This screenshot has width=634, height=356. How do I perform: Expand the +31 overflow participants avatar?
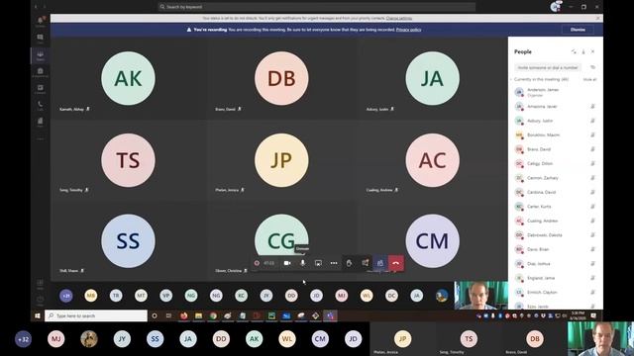click(66, 296)
